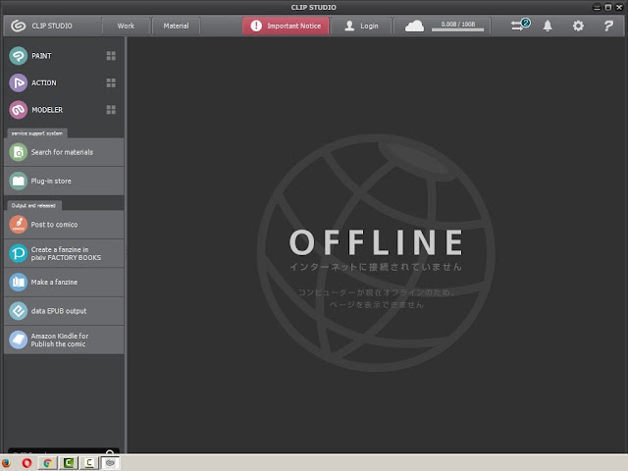This screenshot has height=471, width=628.
Task: Click the Plug-in store icon
Action: pos(18,181)
